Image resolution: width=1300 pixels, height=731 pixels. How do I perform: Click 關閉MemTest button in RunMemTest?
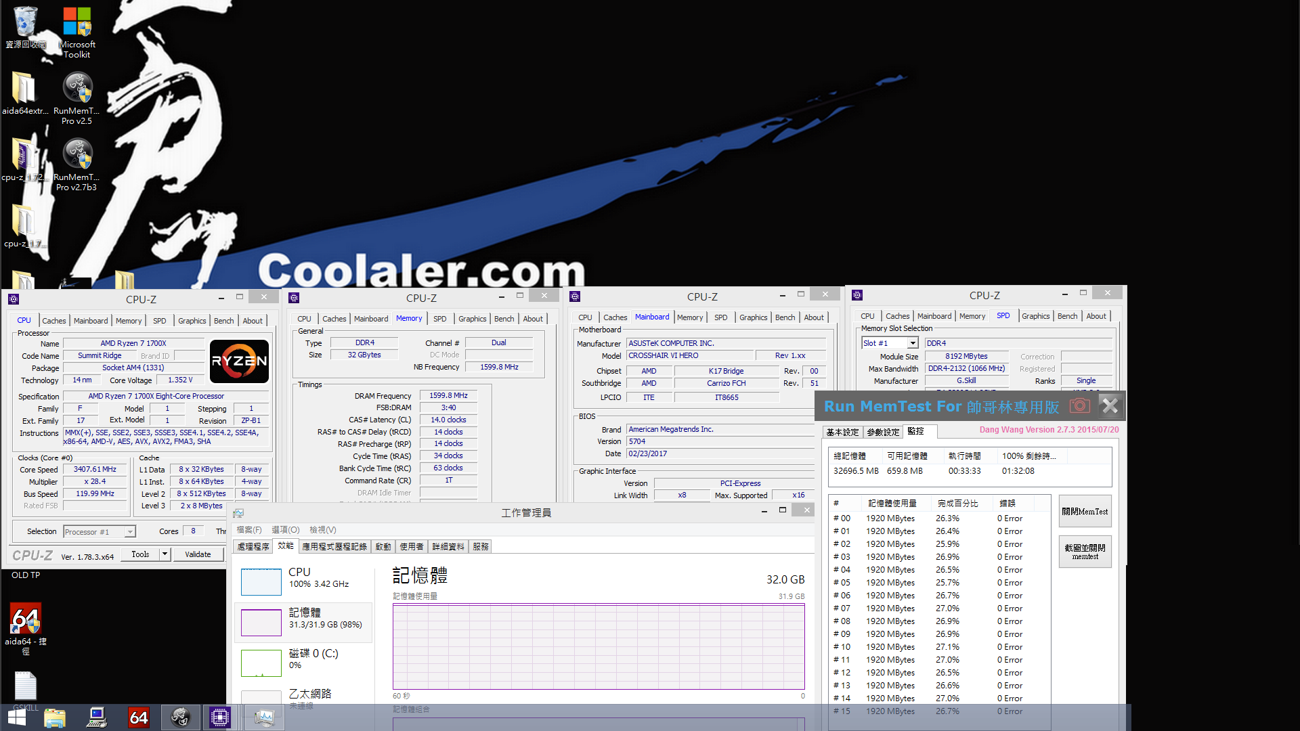tap(1085, 512)
